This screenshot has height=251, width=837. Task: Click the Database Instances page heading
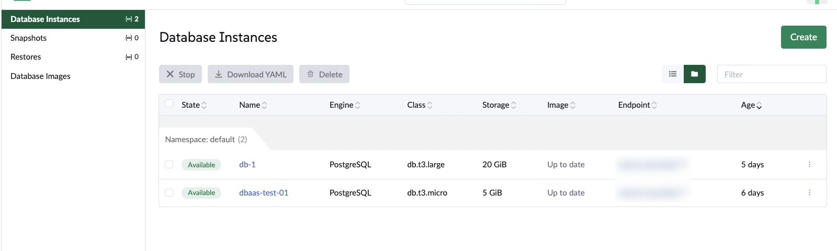218,37
